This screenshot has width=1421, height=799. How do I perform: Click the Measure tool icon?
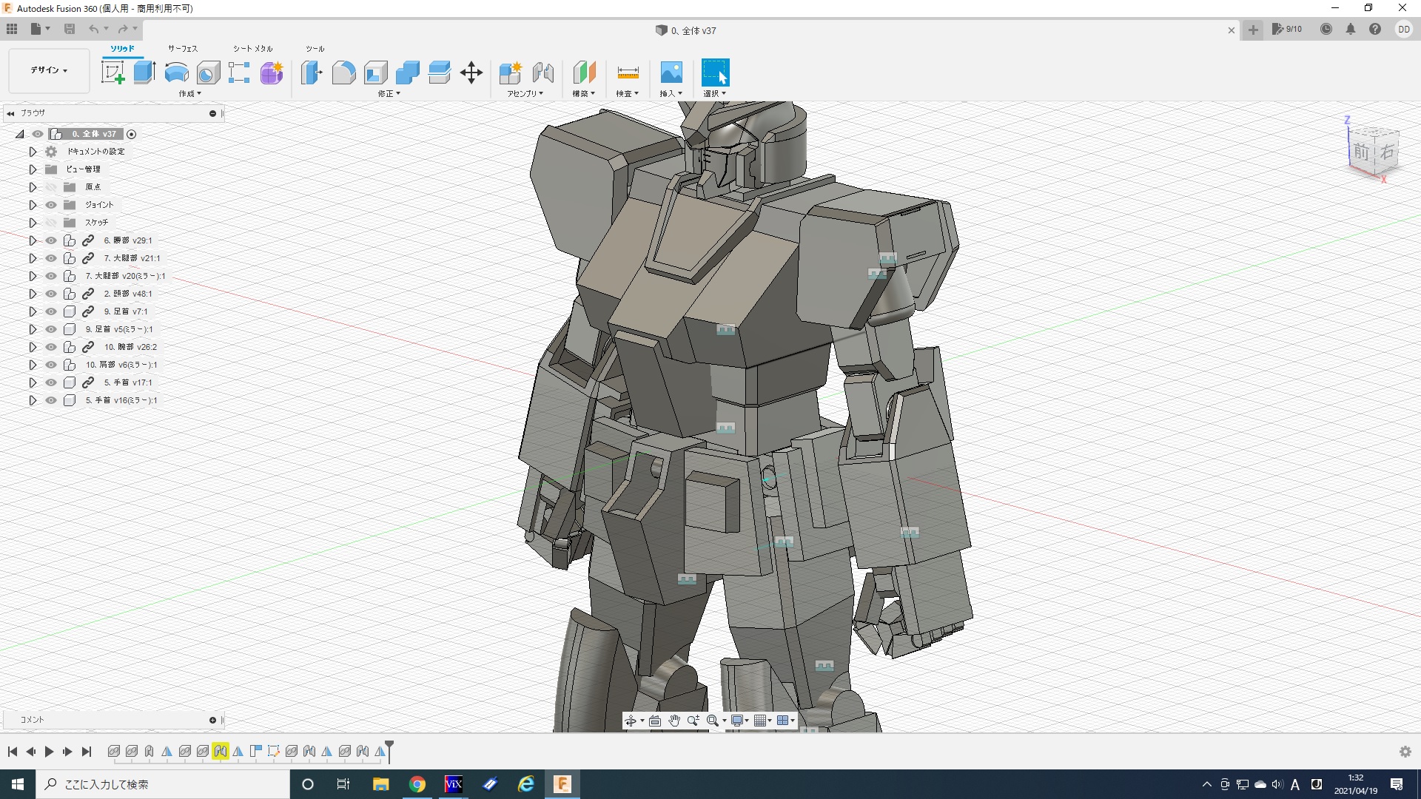627,73
